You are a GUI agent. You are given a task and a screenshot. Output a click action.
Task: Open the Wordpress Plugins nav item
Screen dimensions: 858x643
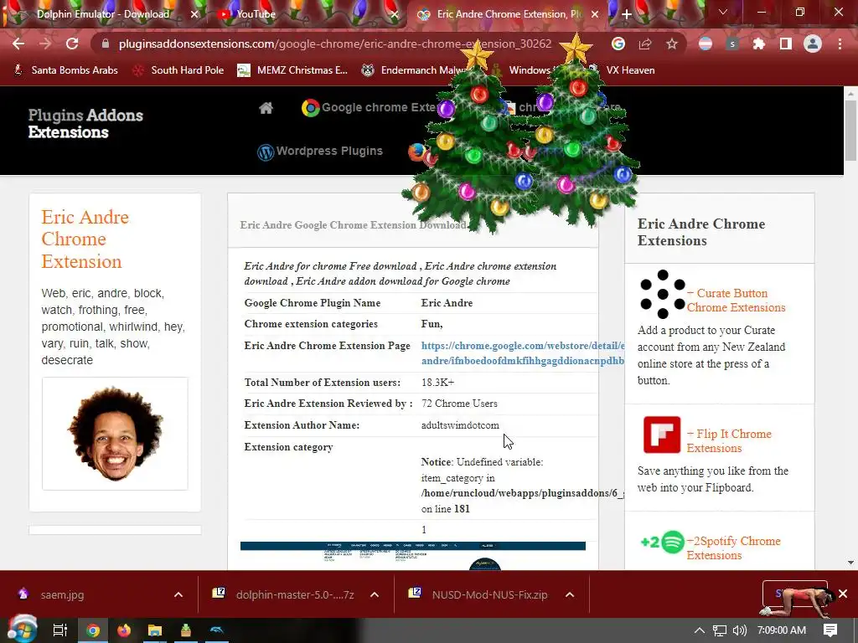320,151
